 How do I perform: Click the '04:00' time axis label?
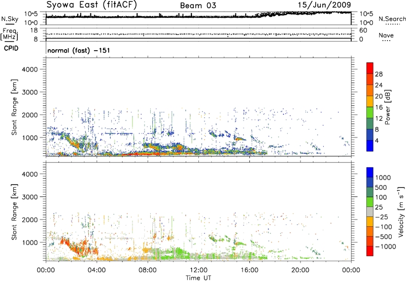[x=96, y=270]
